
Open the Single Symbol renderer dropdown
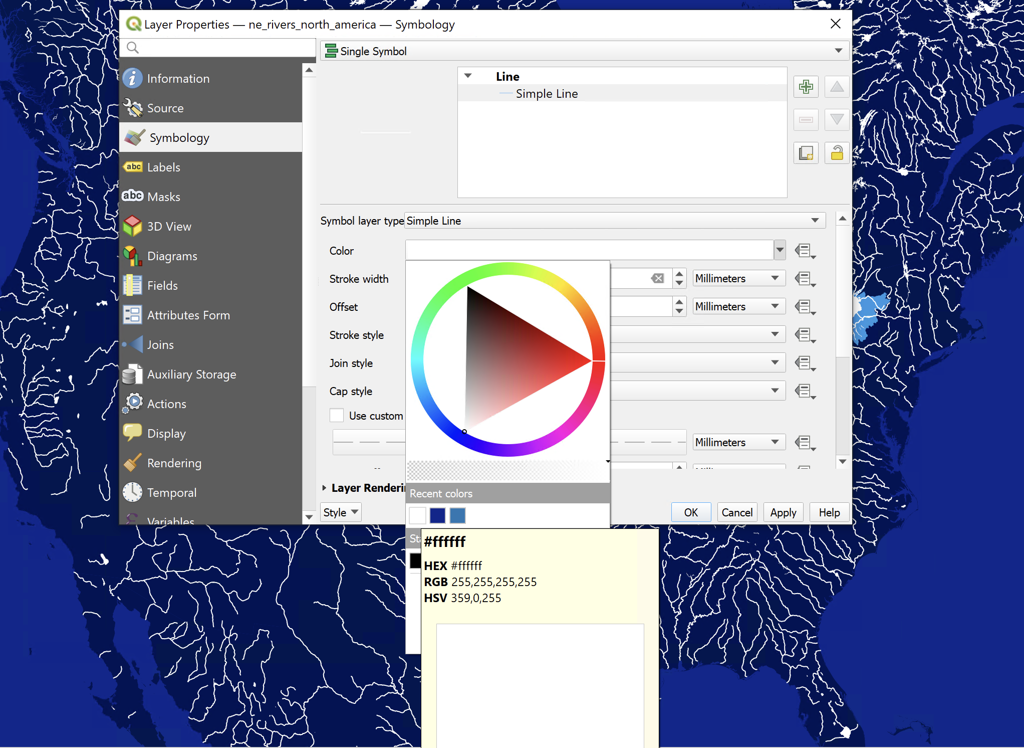click(x=585, y=51)
